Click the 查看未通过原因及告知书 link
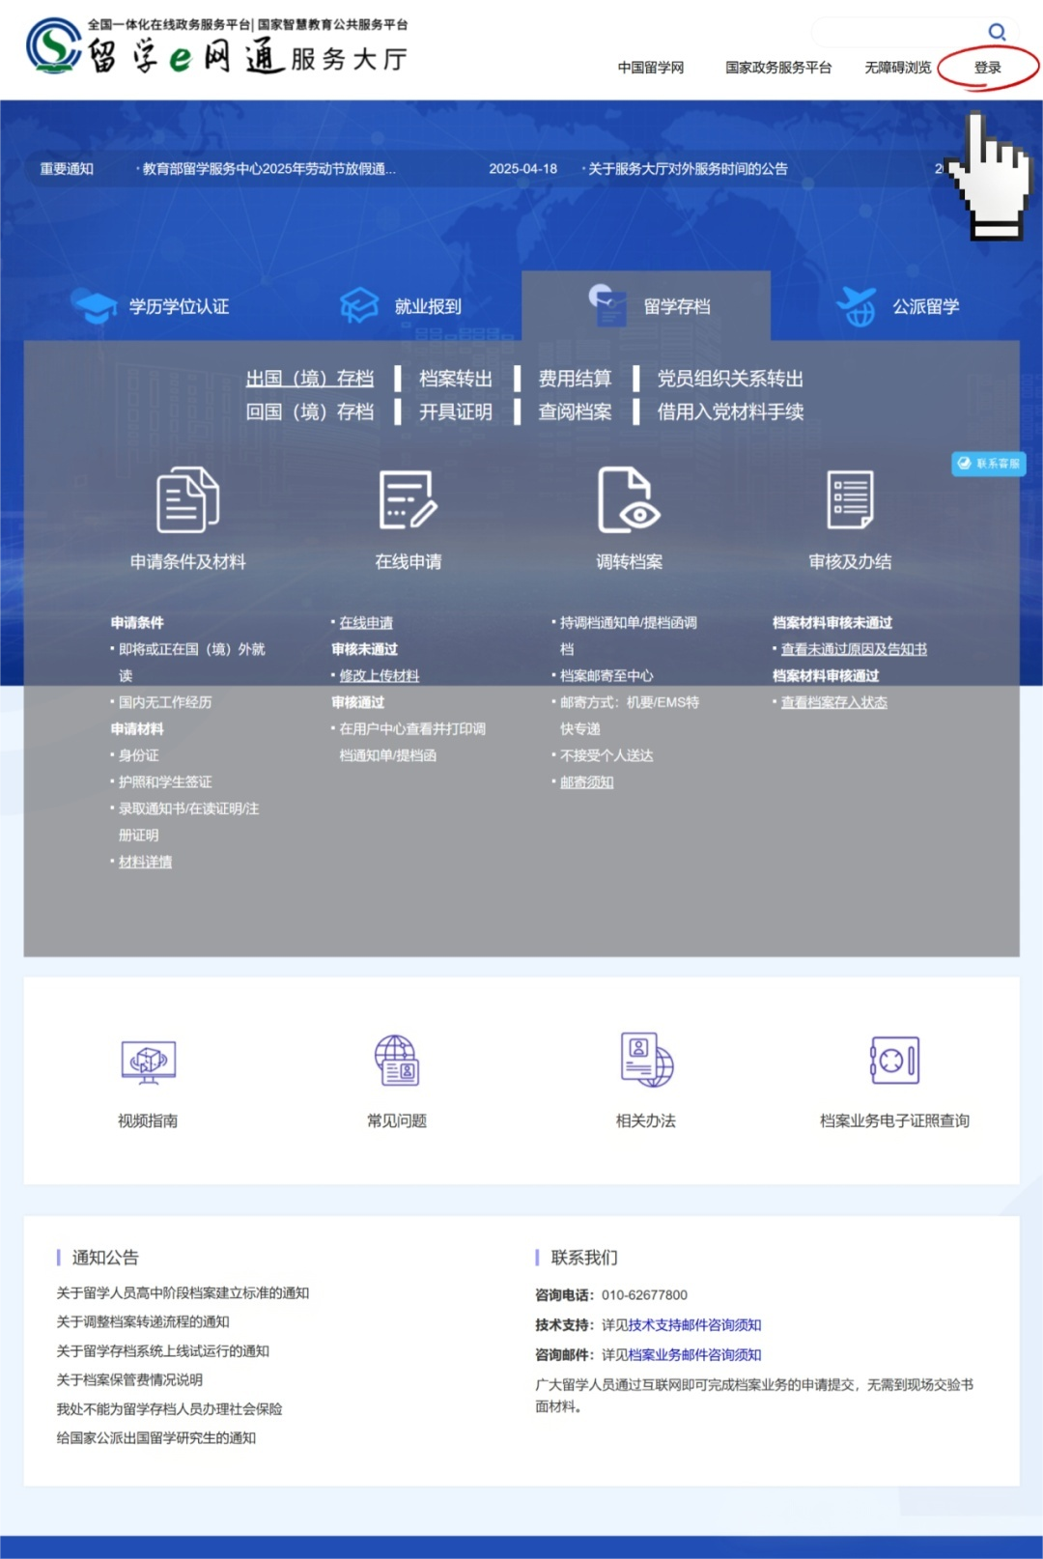The height and width of the screenshot is (1559, 1043). [854, 649]
